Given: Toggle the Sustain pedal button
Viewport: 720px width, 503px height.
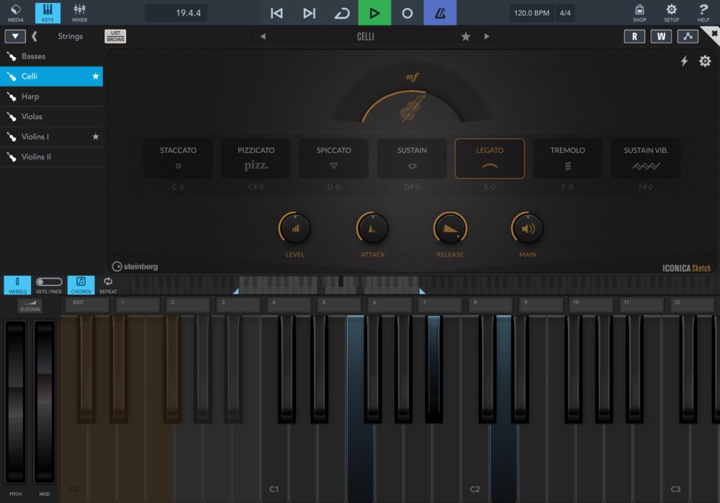Looking at the screenshot, I should (30, 306).
